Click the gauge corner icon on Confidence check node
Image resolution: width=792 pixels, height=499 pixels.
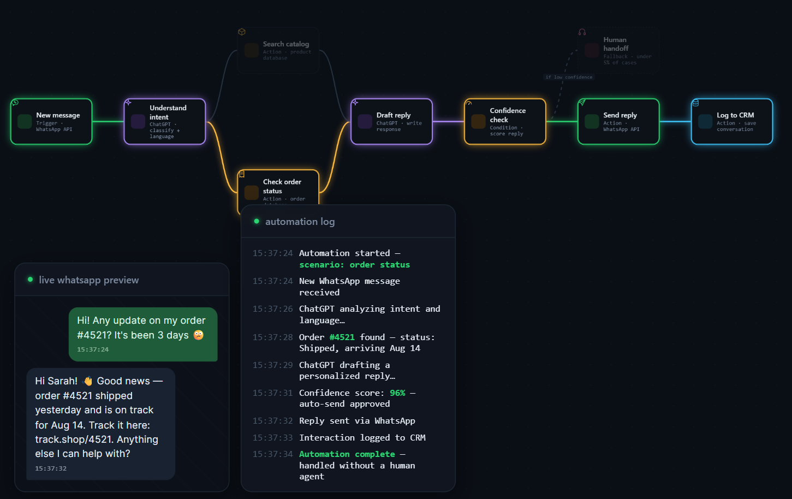(469, 103)
